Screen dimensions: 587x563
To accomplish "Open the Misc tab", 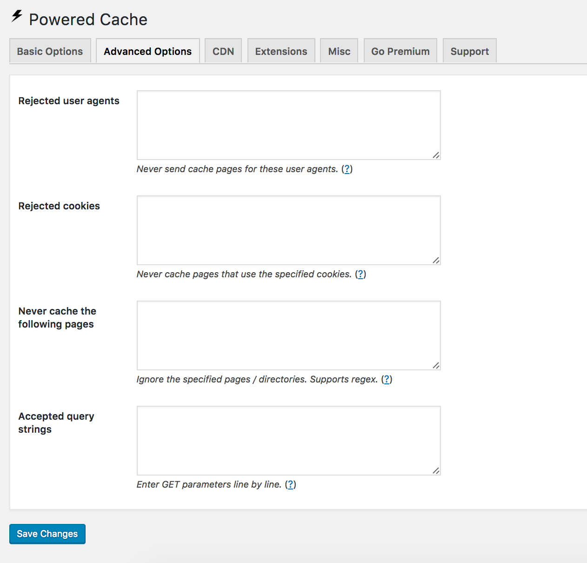I will 339,51.
